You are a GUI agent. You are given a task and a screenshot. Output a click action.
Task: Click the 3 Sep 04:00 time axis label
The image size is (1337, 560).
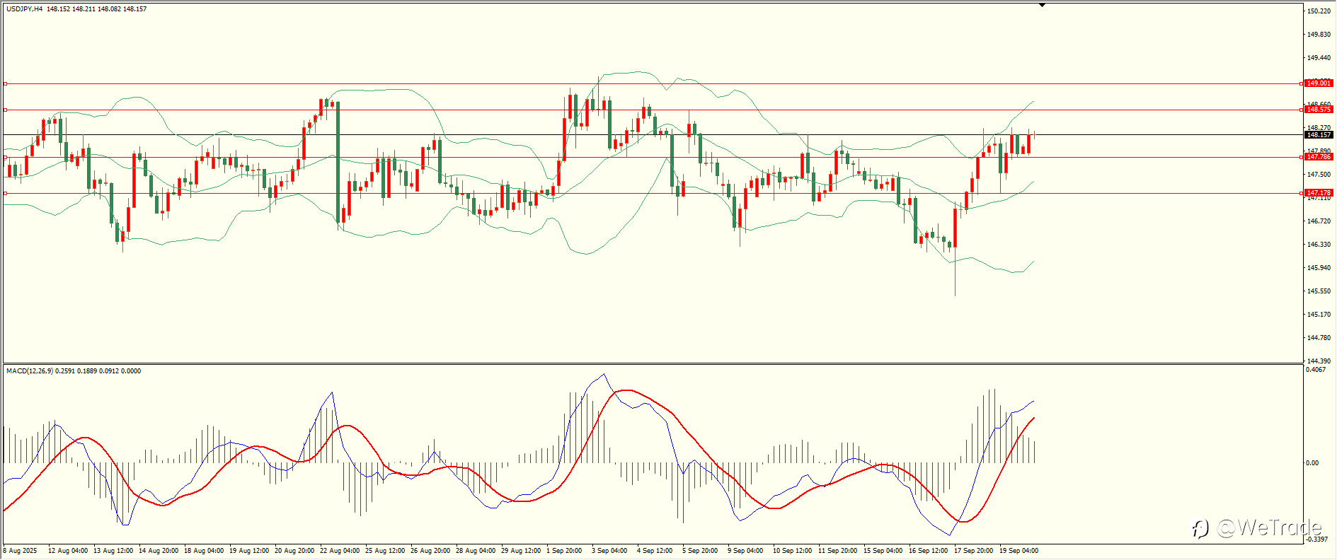[609, 551]
